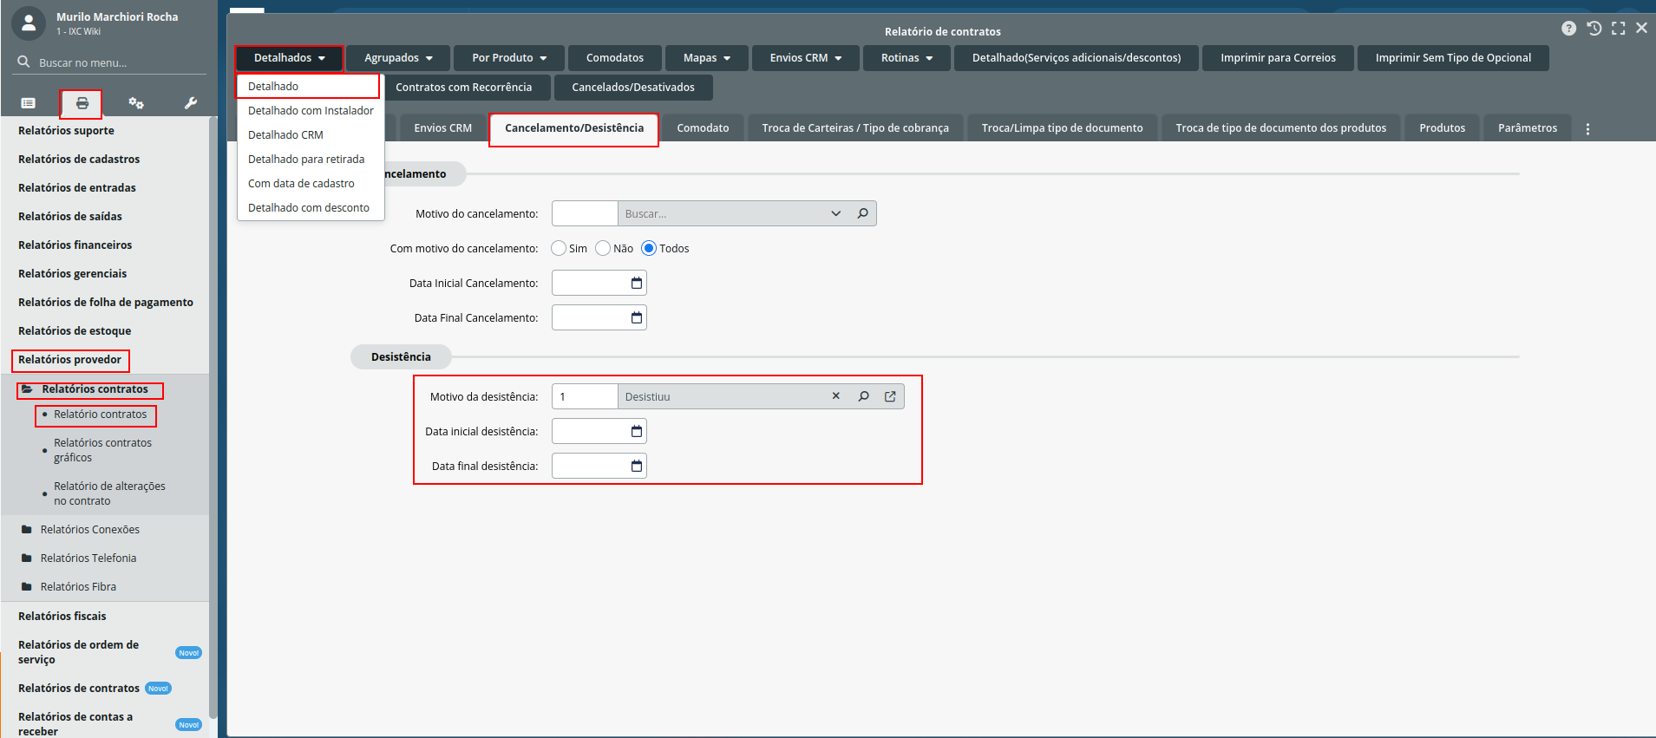Switch to Parâmetros tab

pos(1527,128)
